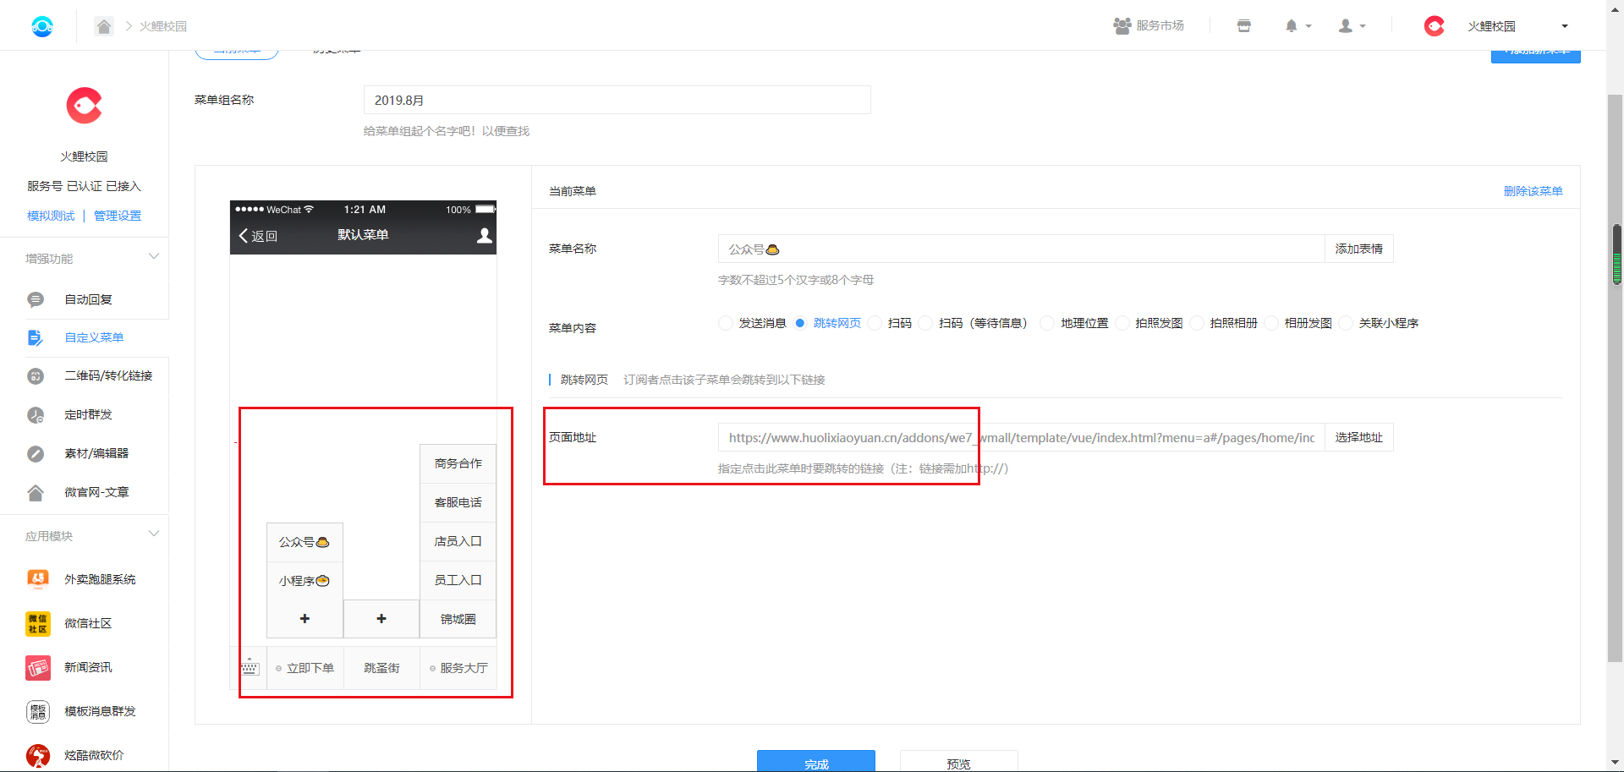Click the profile icon in phone preview header

tap(485, 235)
